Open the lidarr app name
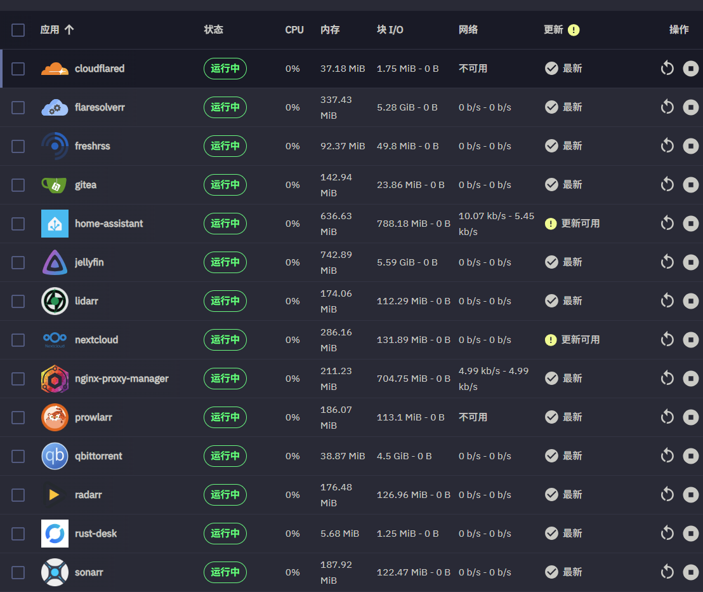Screen dimensions: 703x592 point(86,300)
